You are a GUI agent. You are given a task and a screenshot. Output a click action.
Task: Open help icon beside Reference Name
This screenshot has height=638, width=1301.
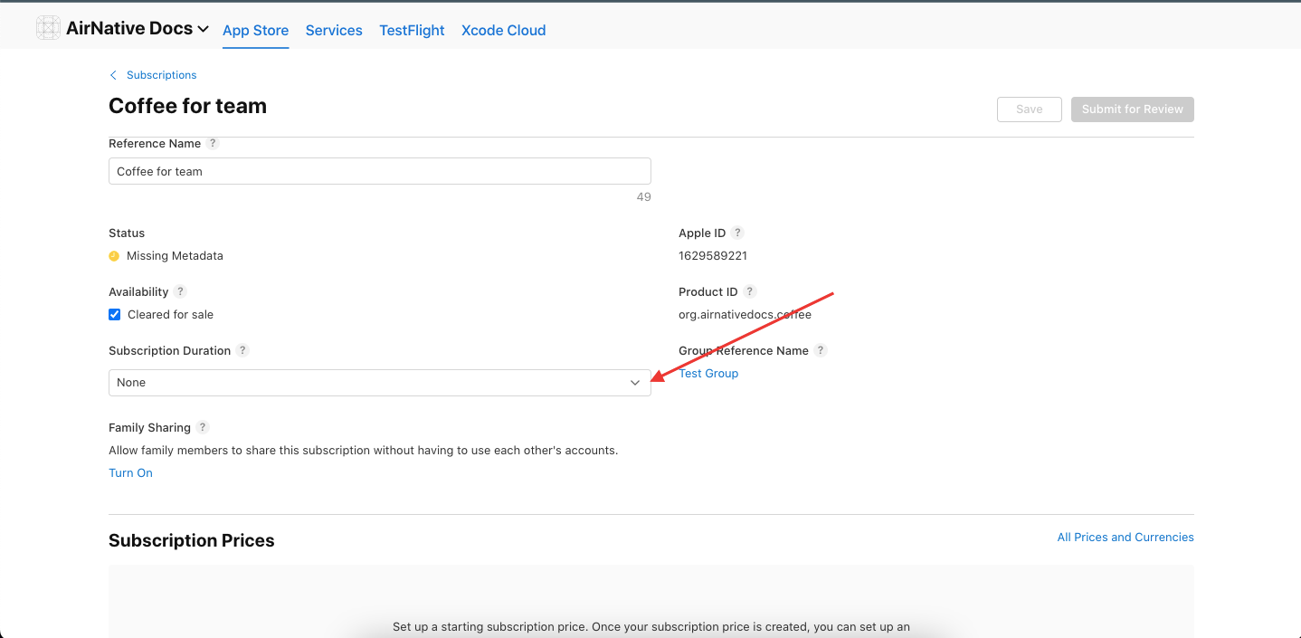(x=213, y=143)
